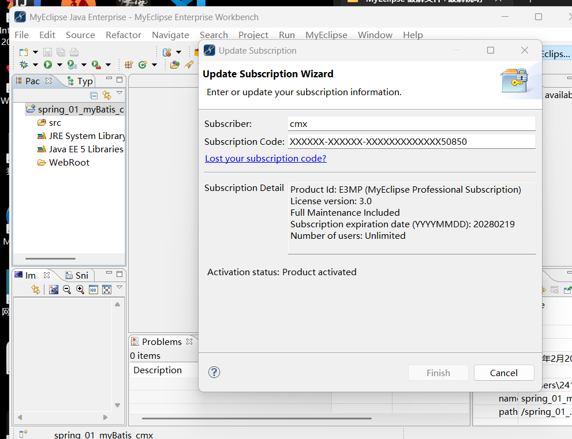Close the Update Subscription dialog

pos(525,50)
